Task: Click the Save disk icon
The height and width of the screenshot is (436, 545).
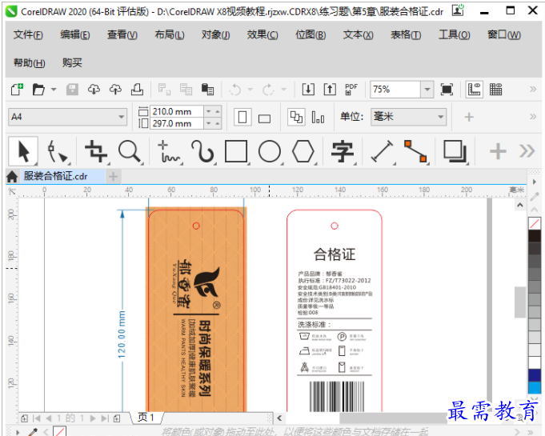Action: pyautogui.click(x=72, y=90)
